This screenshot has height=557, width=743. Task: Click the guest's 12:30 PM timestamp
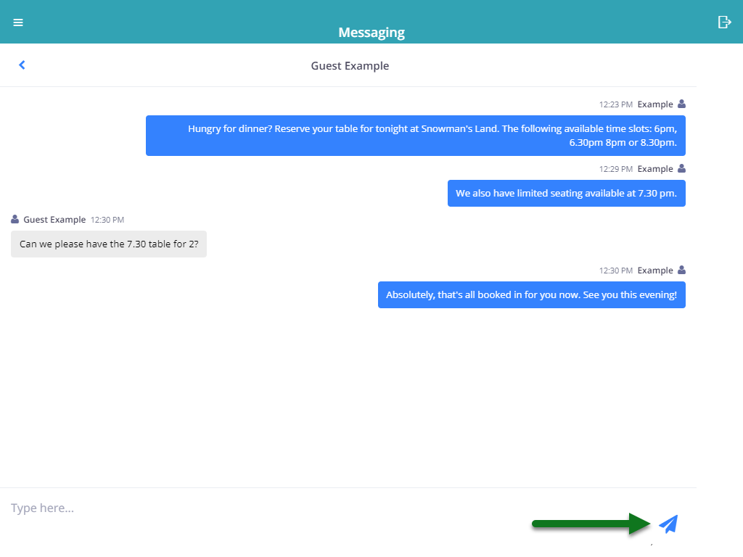click(107, 220)
